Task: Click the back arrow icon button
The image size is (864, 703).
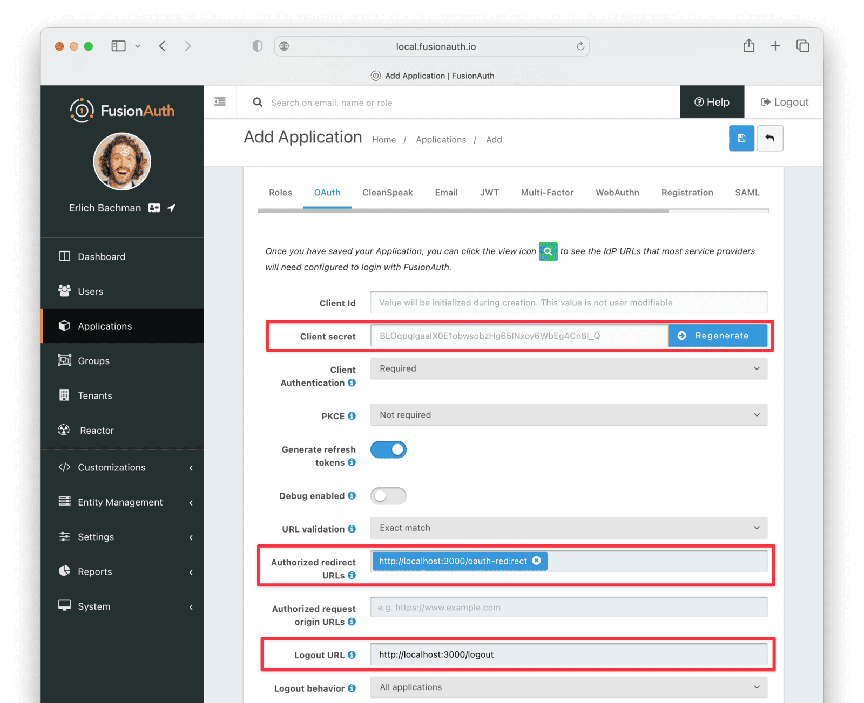Action: coord(769,139)
